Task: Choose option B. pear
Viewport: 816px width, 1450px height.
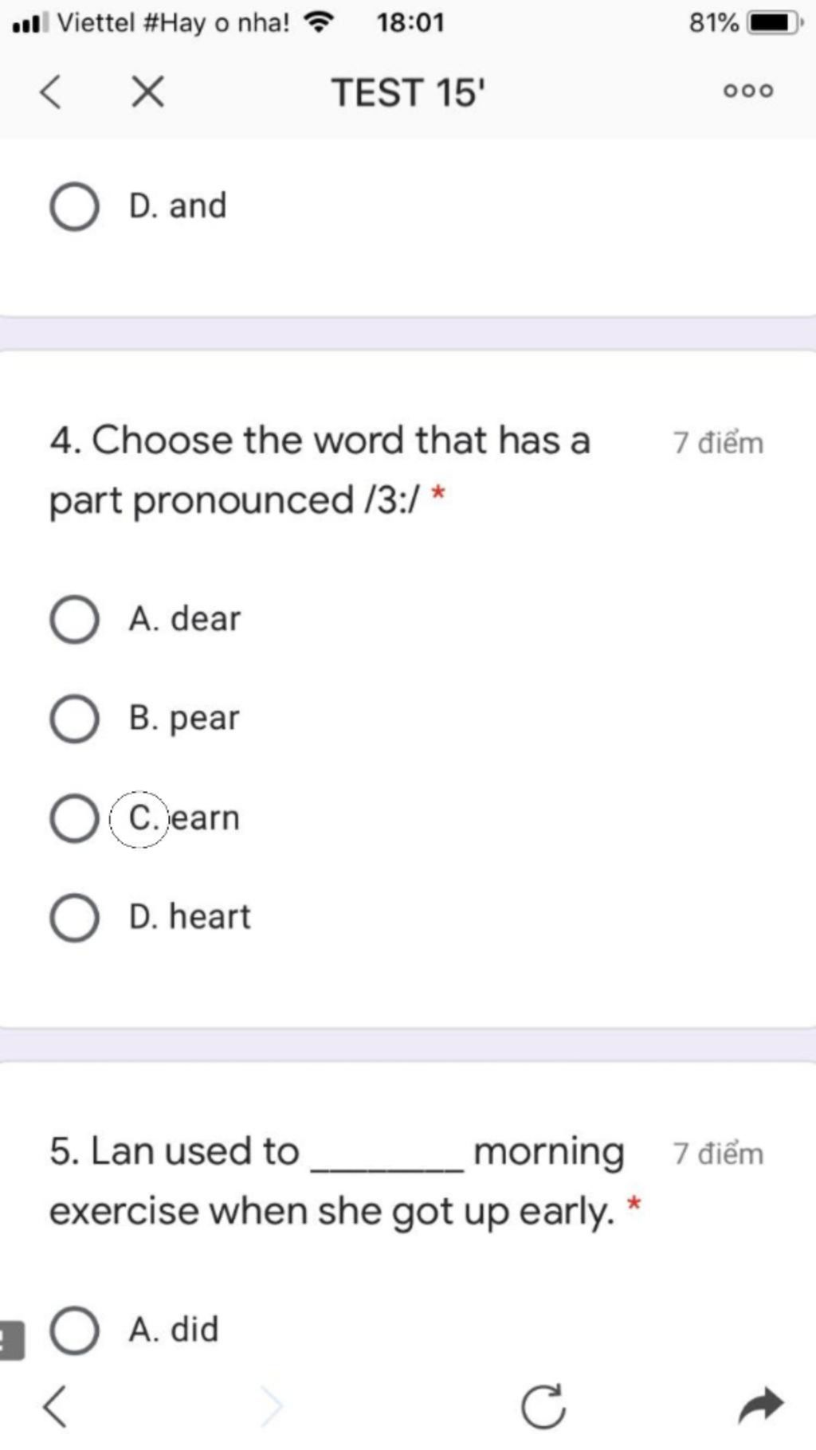Action: pyautogui.click(x=74, y=719)
